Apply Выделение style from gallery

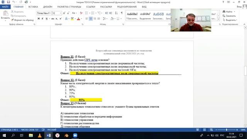tap(145, 16)
